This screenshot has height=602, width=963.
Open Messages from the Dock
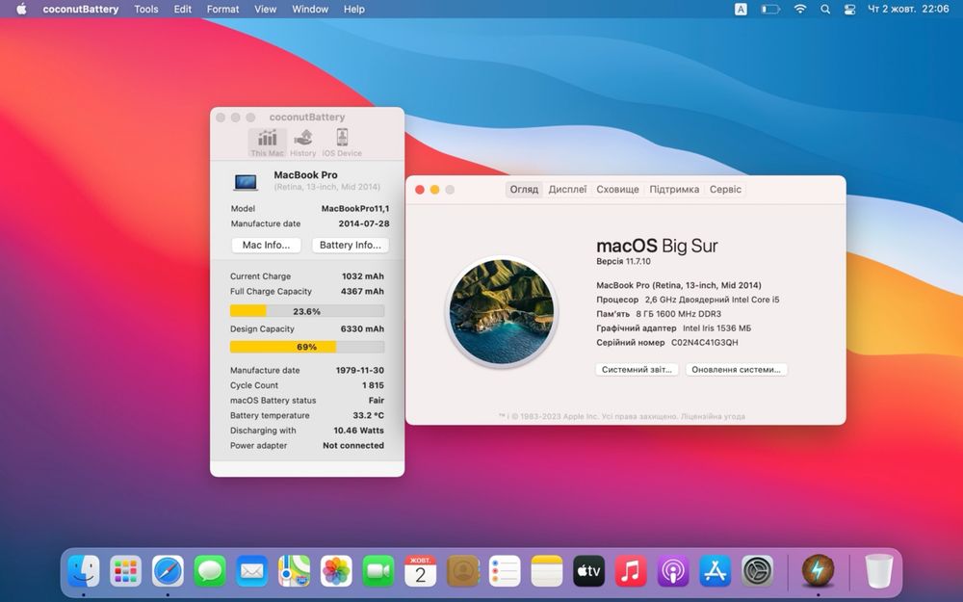click(210, 571)
